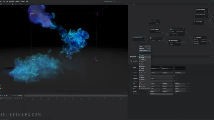Open the Settings menu
Screen dimensions: 214x120
click(17, 1)
